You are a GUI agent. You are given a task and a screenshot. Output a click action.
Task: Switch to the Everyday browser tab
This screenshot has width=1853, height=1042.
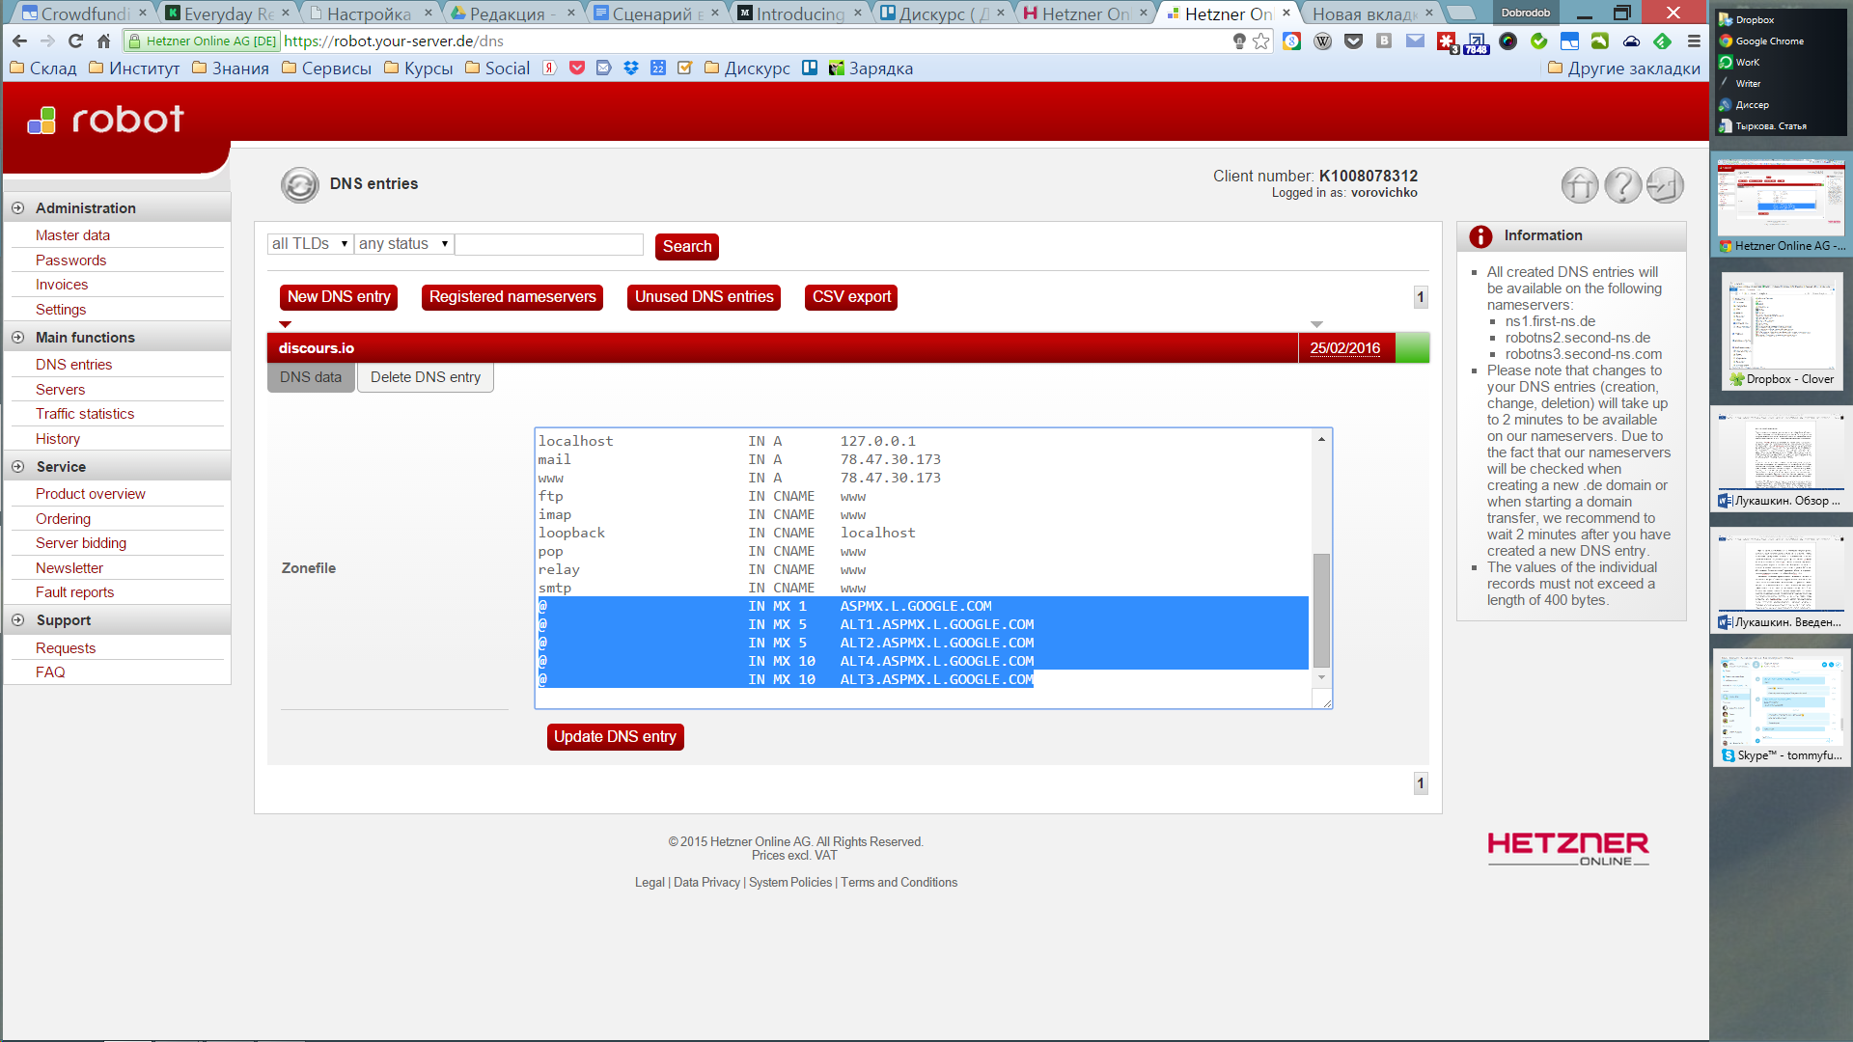click(x=229, y=14)
